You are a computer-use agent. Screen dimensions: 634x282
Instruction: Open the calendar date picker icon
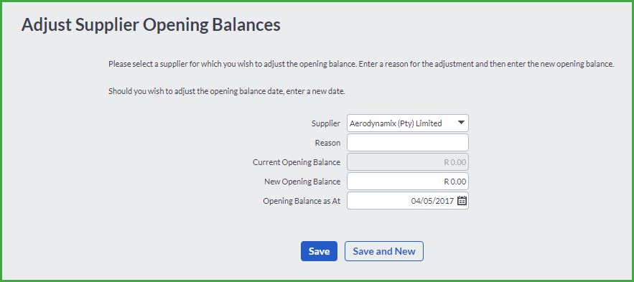pos(462,200)
